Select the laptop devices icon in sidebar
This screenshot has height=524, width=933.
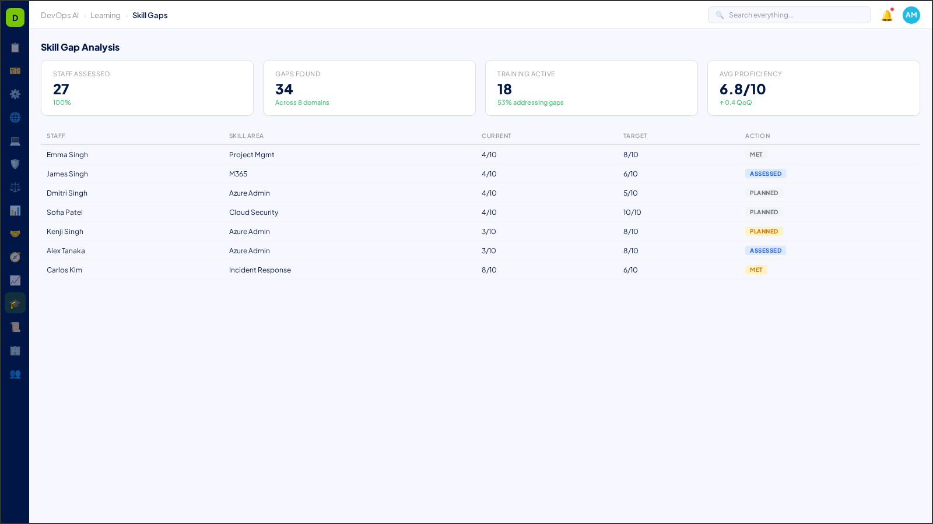tap(15, 140)
